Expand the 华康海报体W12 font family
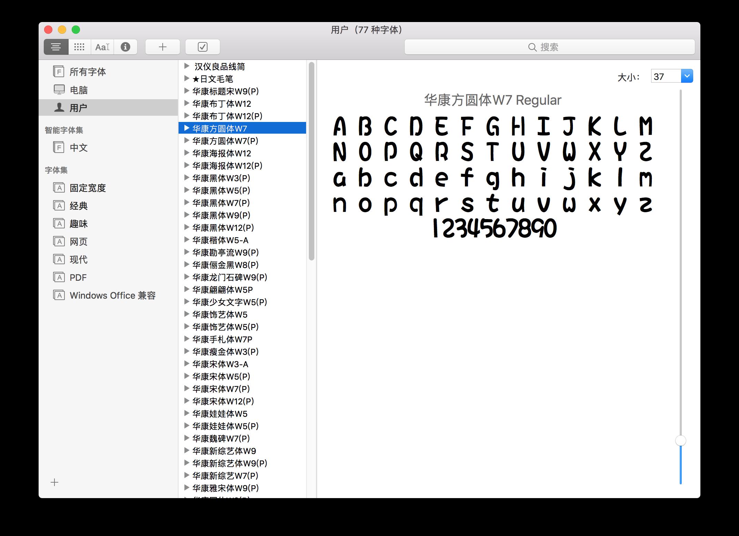 point(187,153)
